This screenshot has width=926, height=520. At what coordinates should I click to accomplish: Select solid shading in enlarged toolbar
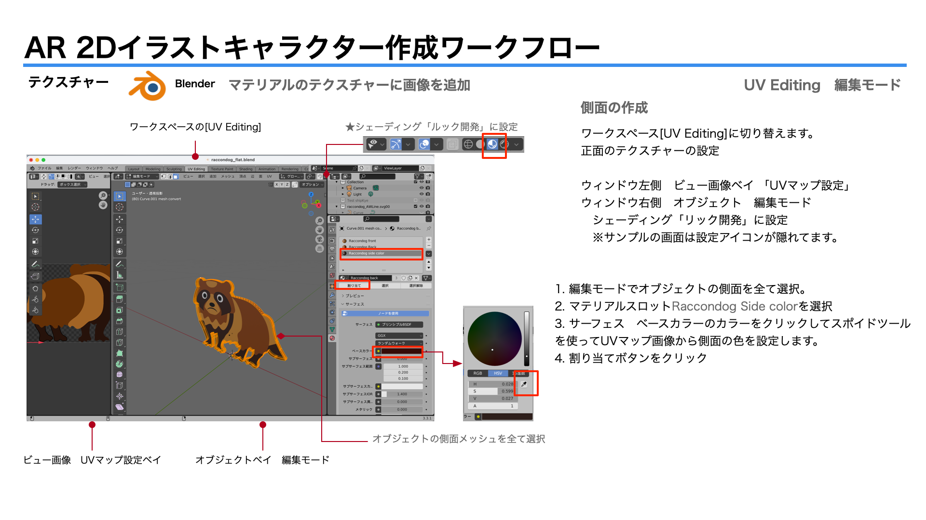(x=479, y=144)
